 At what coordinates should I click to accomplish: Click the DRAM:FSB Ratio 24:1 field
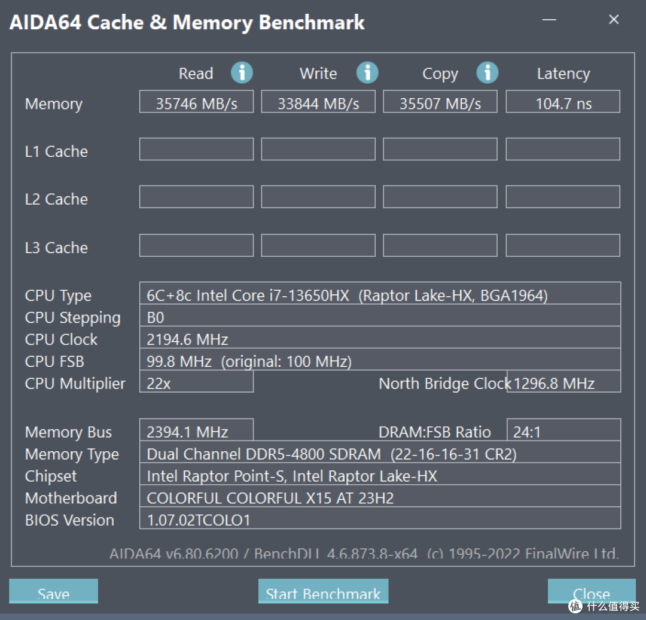pos(563,430)
